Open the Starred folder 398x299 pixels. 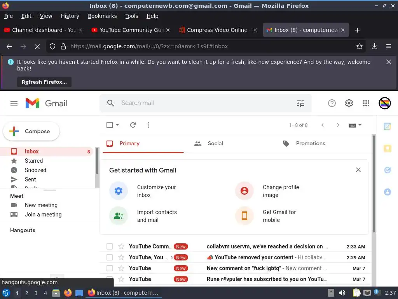click(34, 161)
